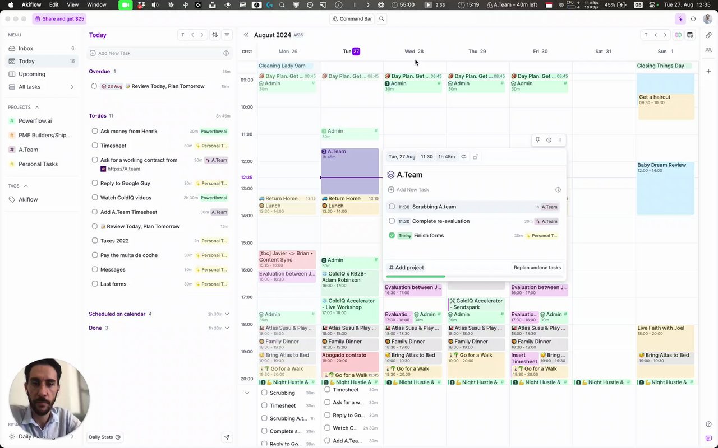718x448 pixels.
Task: Open popup duration '1h 45m' selector
Action: coord(447,157)
